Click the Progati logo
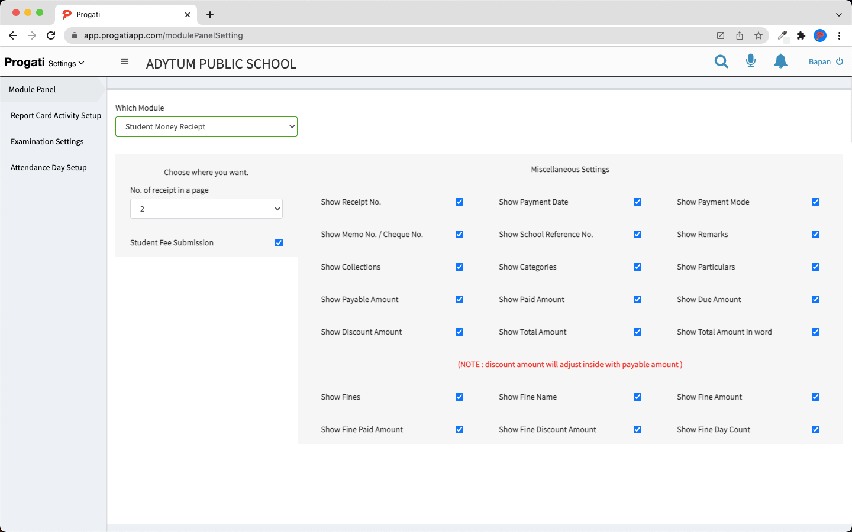The height and width of the screenshot is (532, 852). tap(24, 62)
